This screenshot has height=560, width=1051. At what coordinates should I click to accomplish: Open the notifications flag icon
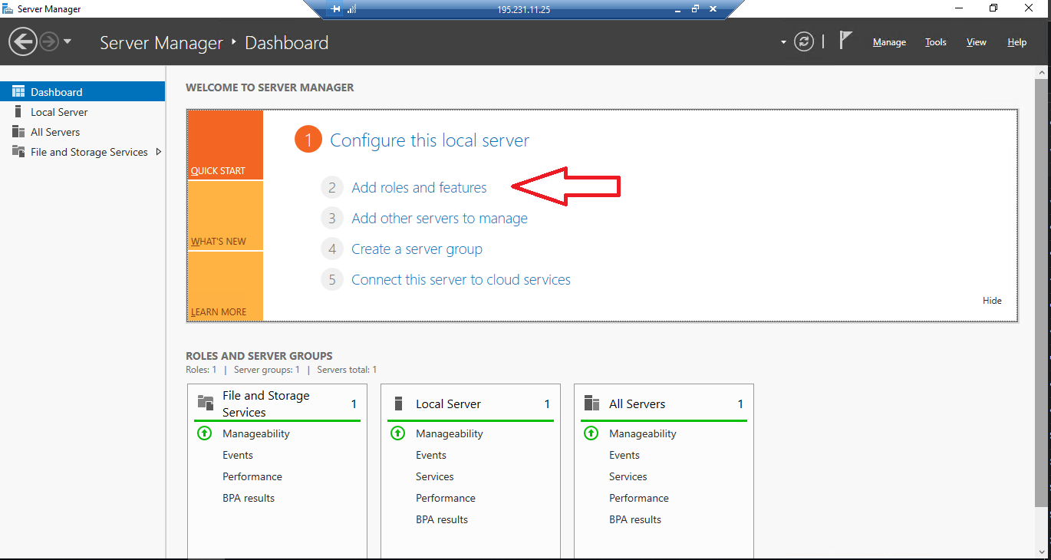click(x=845, y=41)
